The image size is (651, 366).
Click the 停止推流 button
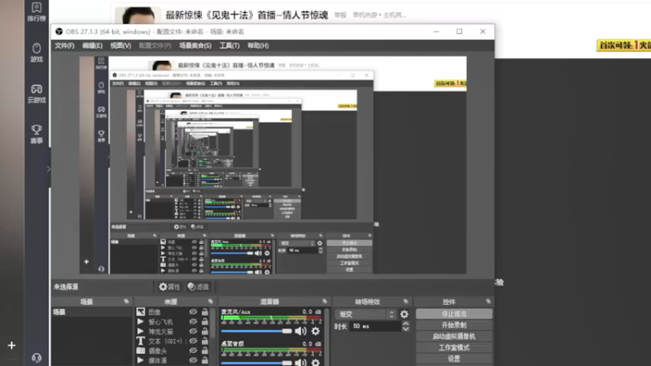pyautogui.click(x=454, y=314)
